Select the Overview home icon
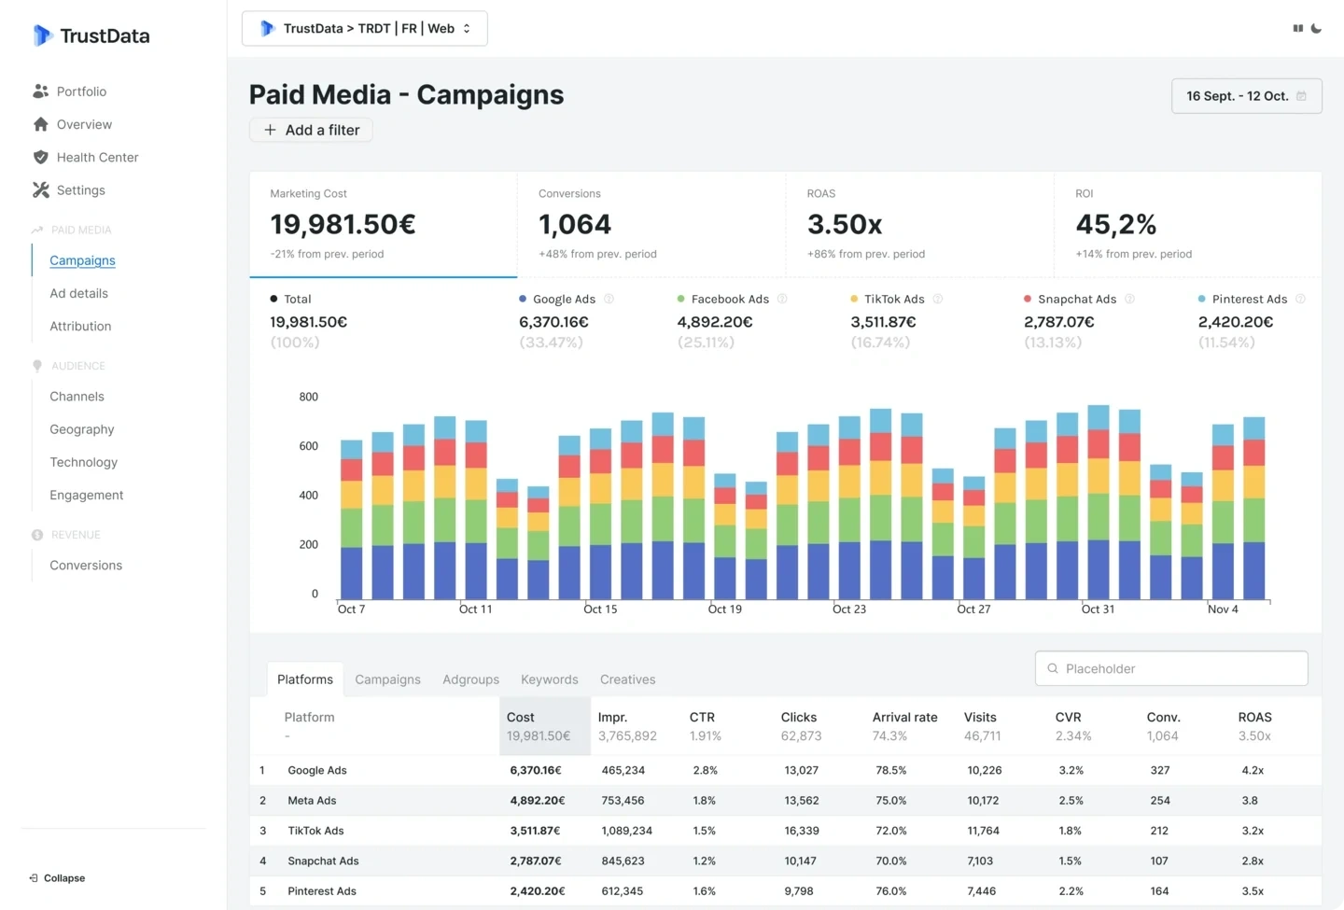The image size is (1344, 910). tap(41, 124)
